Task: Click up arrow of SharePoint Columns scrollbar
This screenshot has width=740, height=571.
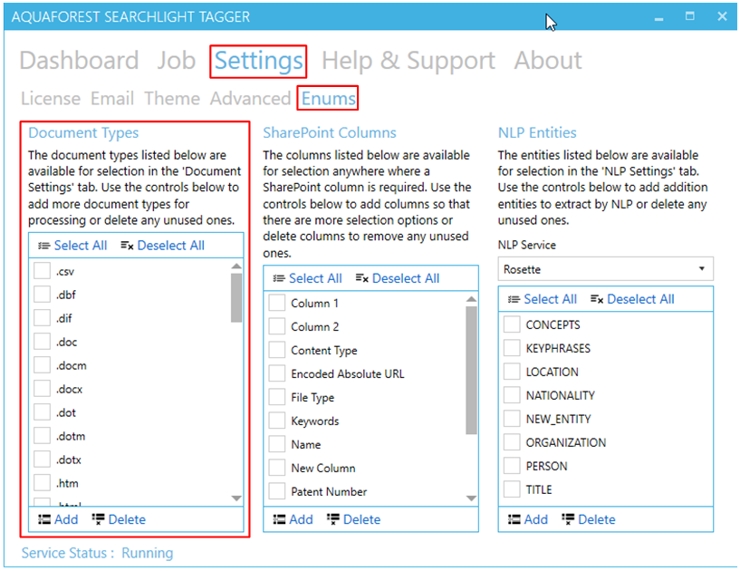Action: click(x=471, y=299)
